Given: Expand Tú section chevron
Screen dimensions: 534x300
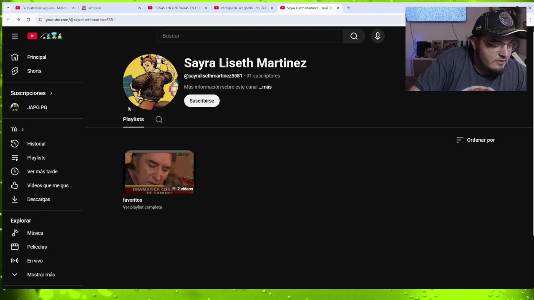Looking at the screenshot, I should click(x=23, y=130).
